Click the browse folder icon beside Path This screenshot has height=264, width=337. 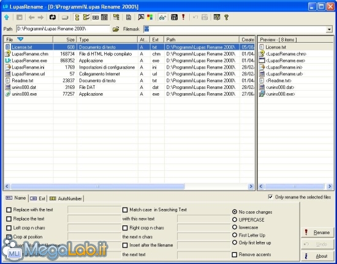pos(116,29)
